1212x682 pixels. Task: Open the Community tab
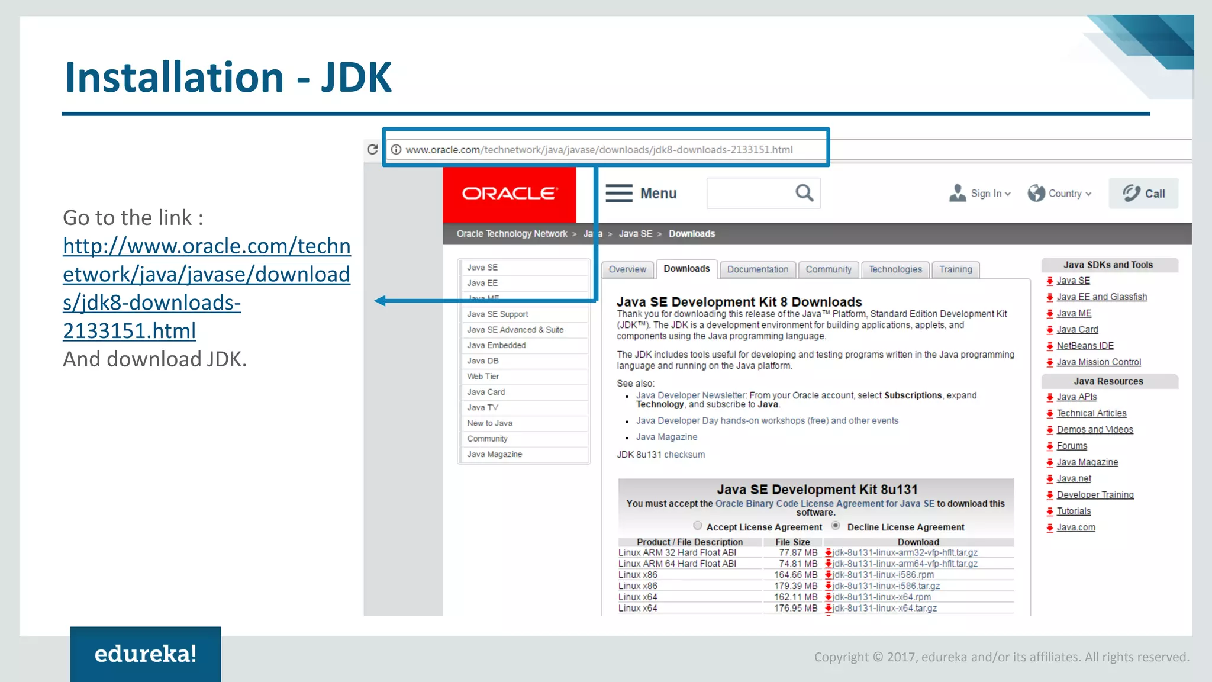pyautogui.click(x=829, y=269)
